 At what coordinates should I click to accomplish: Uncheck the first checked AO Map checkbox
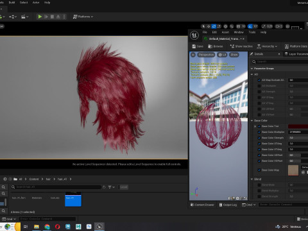[259, 80]
